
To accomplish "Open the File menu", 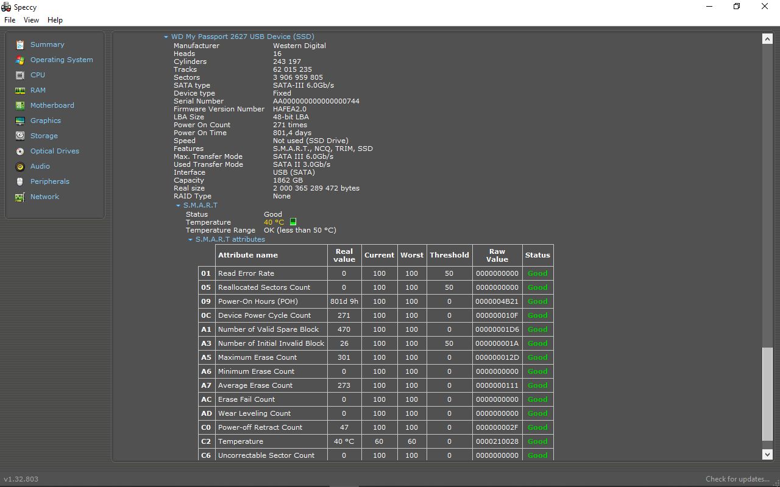I will point(10,20).
